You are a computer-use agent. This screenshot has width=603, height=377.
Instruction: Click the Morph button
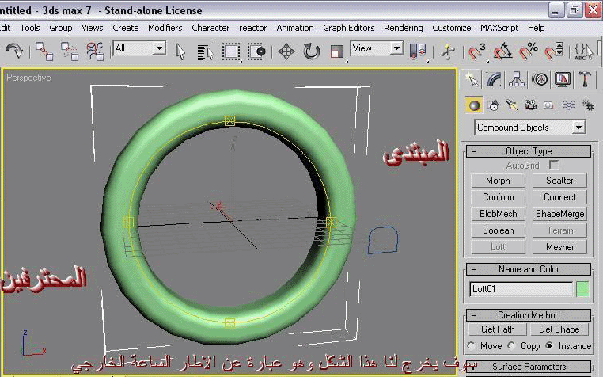(x=498, y=181)
